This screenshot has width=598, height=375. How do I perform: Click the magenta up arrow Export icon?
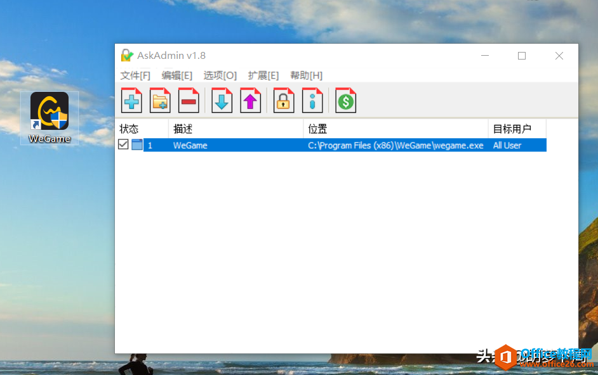[251, 101]
